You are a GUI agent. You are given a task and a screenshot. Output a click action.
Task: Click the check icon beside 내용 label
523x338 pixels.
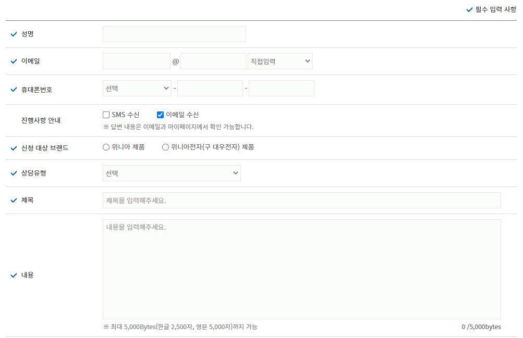(x=14, y=275)
